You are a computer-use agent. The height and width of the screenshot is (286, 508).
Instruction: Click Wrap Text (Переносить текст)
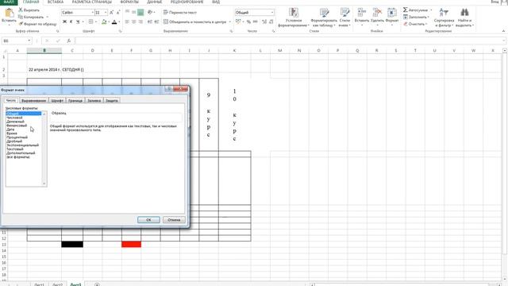180,13
